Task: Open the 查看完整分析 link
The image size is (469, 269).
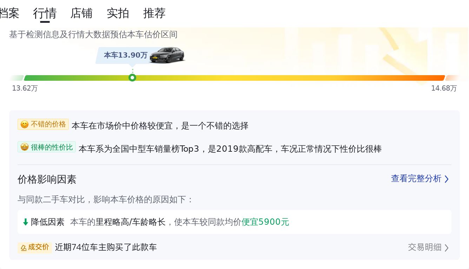Action: tap(416, 179)
